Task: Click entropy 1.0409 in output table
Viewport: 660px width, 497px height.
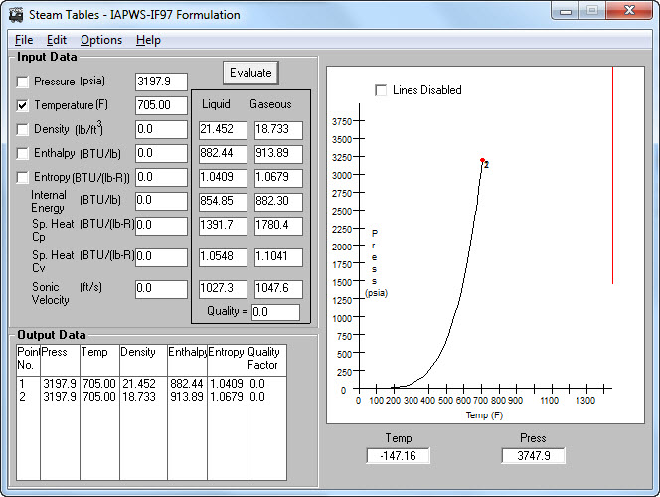Action: click(227, 384)
